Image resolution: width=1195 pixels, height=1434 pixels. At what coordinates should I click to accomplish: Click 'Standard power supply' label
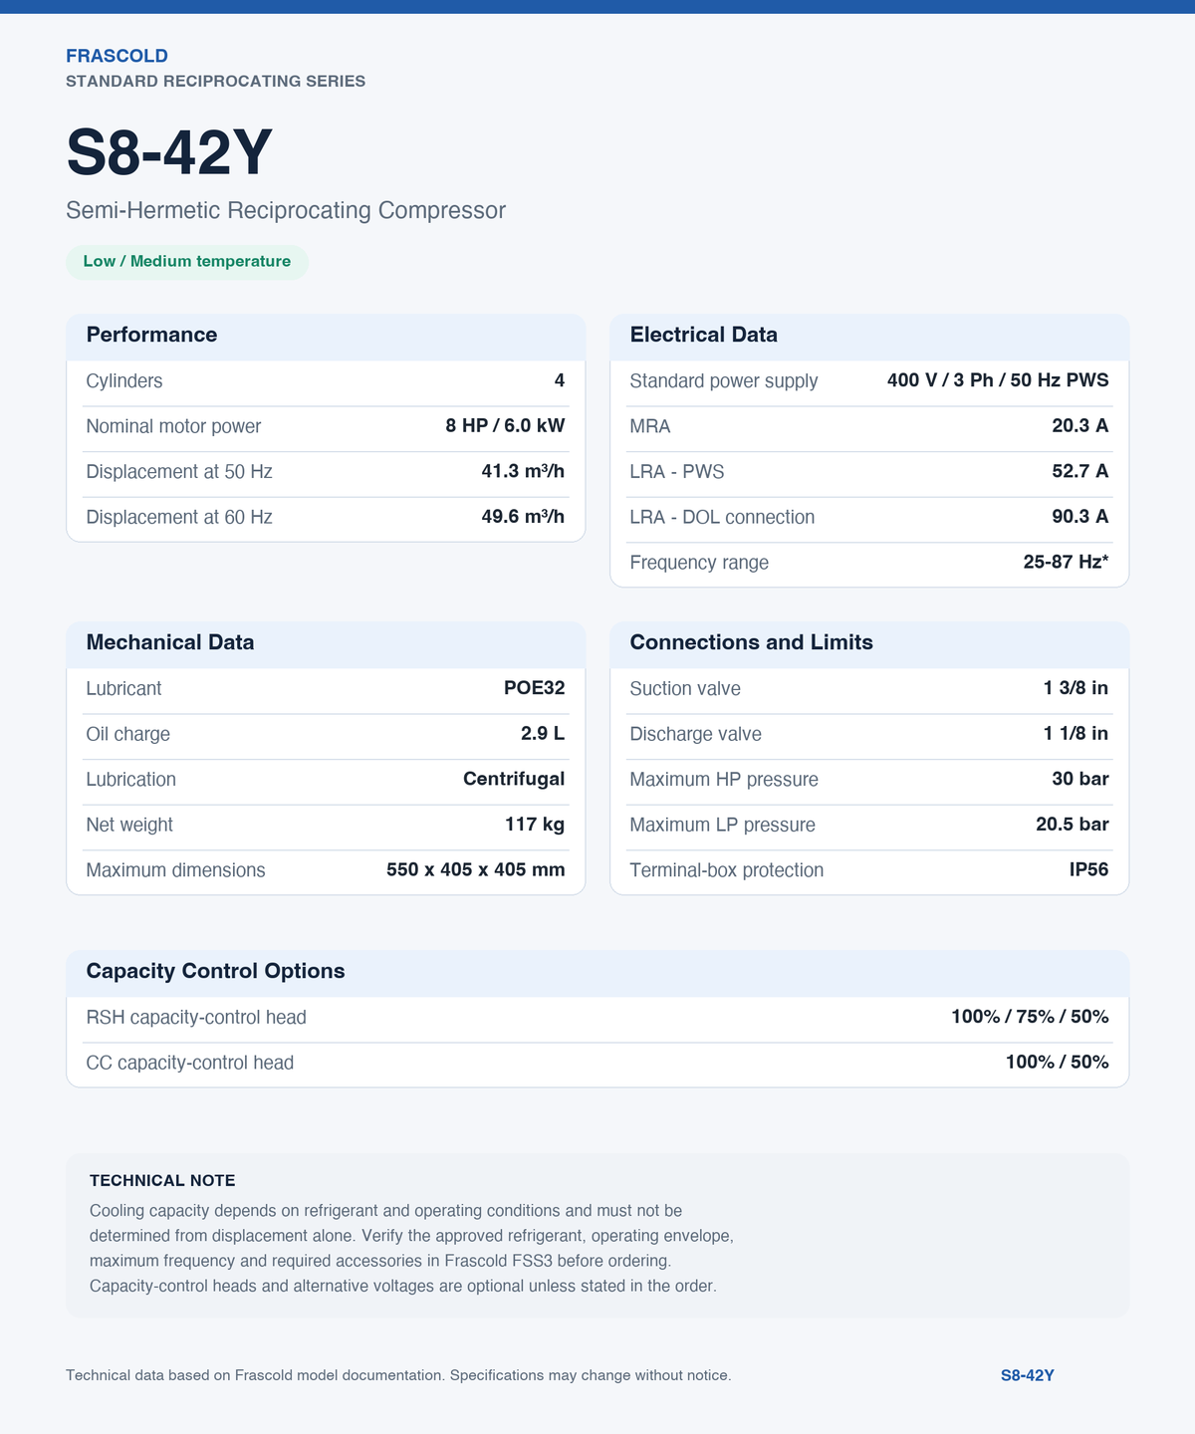724,380
